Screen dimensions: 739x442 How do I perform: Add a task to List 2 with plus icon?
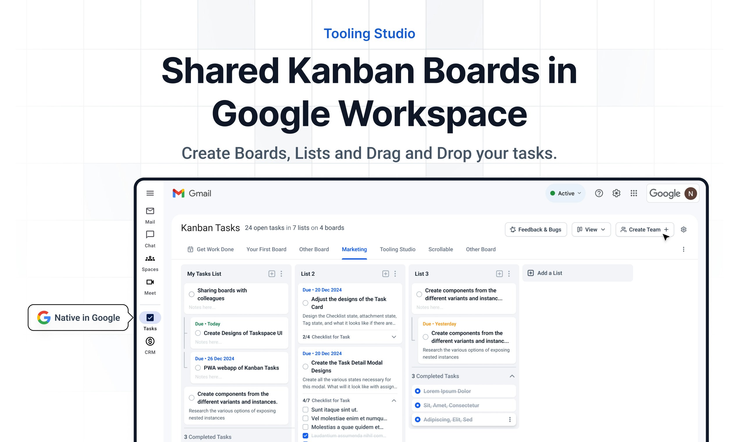coord(385,274)
